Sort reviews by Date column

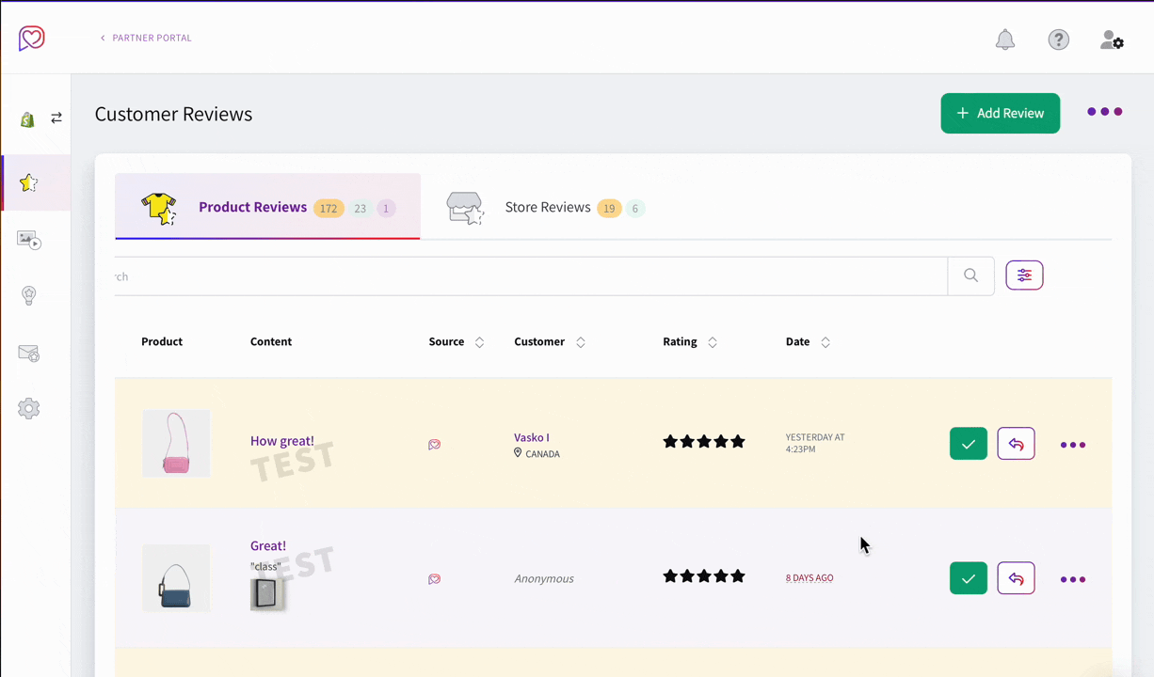(x=825, y=342)
